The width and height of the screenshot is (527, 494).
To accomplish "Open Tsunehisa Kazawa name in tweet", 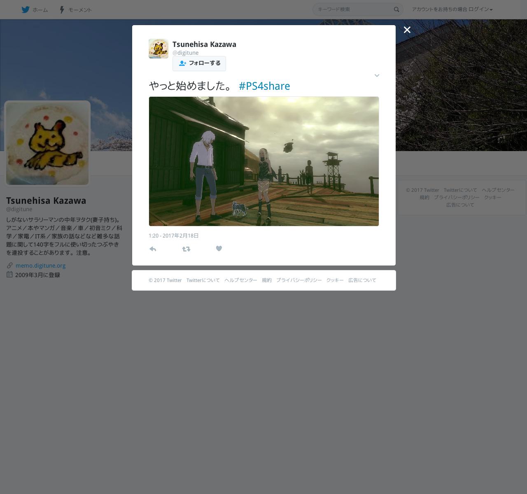I will tap(204, 44).
